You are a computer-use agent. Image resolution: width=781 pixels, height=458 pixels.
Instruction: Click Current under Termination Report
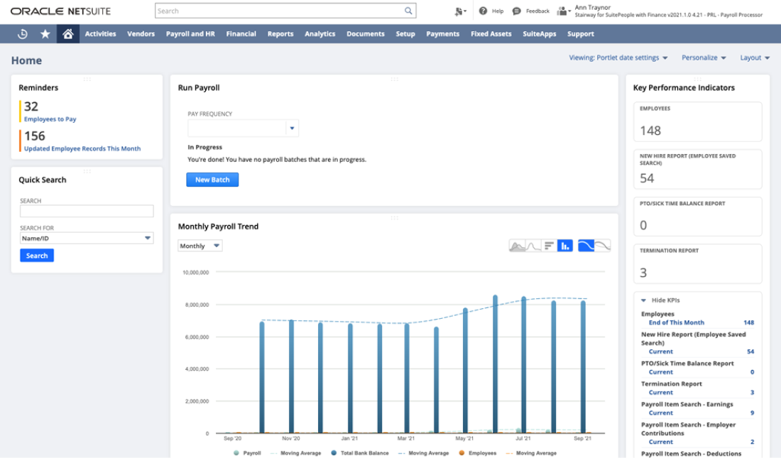(x=660, y=392)
